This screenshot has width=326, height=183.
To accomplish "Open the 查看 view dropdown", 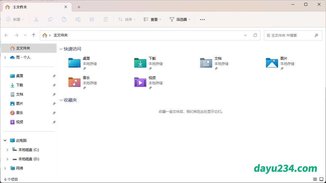I will click(152, 19).
